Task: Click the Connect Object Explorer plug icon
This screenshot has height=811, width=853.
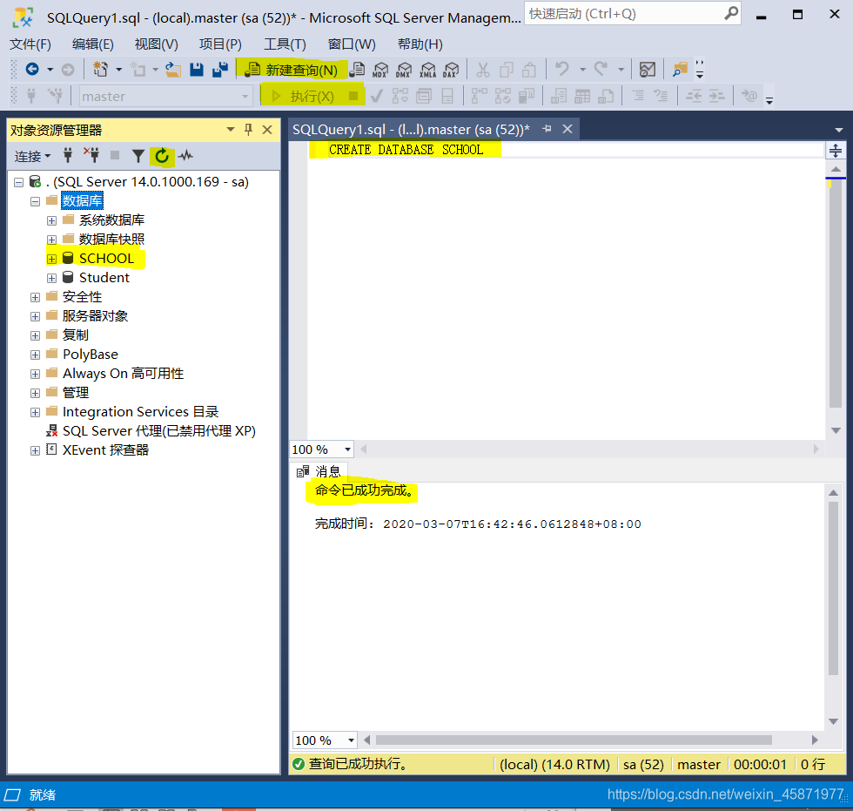Action: pyautogui.click(x=68, y=156)
